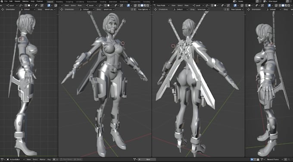The image size is (293, 162).
Task: Toggle X-ray in the back-view viewport
Action: pos(242,6)
